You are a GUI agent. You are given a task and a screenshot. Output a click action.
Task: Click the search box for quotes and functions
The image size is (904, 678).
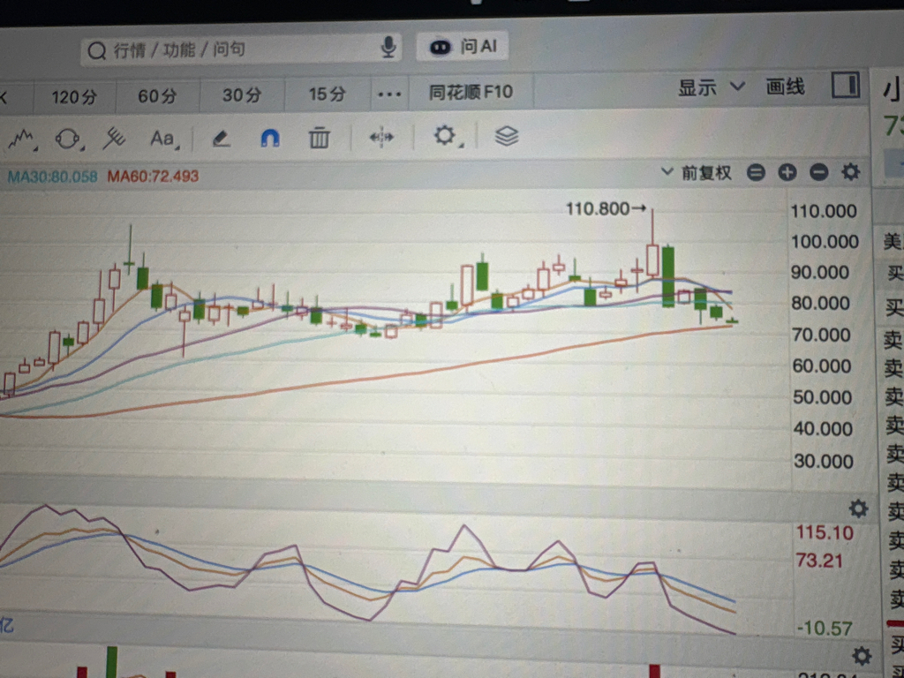pos(241,49)
